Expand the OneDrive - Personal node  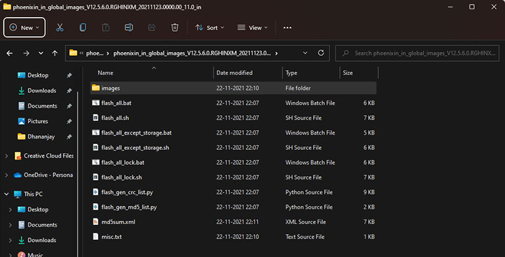[7, 175]
